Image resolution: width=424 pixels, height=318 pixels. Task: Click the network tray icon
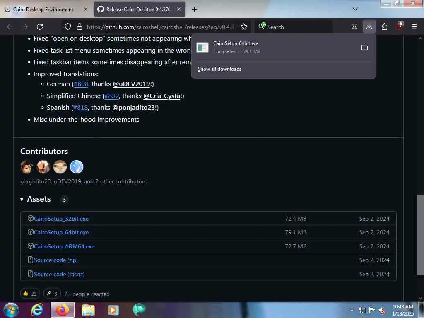pos(362,310)
